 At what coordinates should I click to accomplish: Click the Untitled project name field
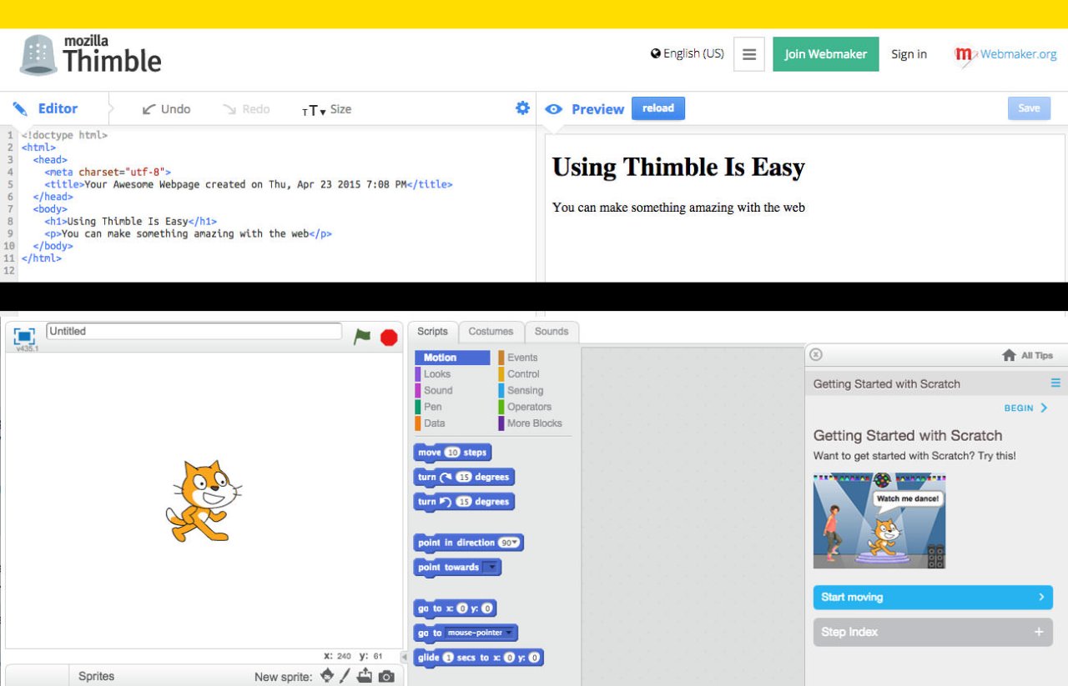point(194,332)
